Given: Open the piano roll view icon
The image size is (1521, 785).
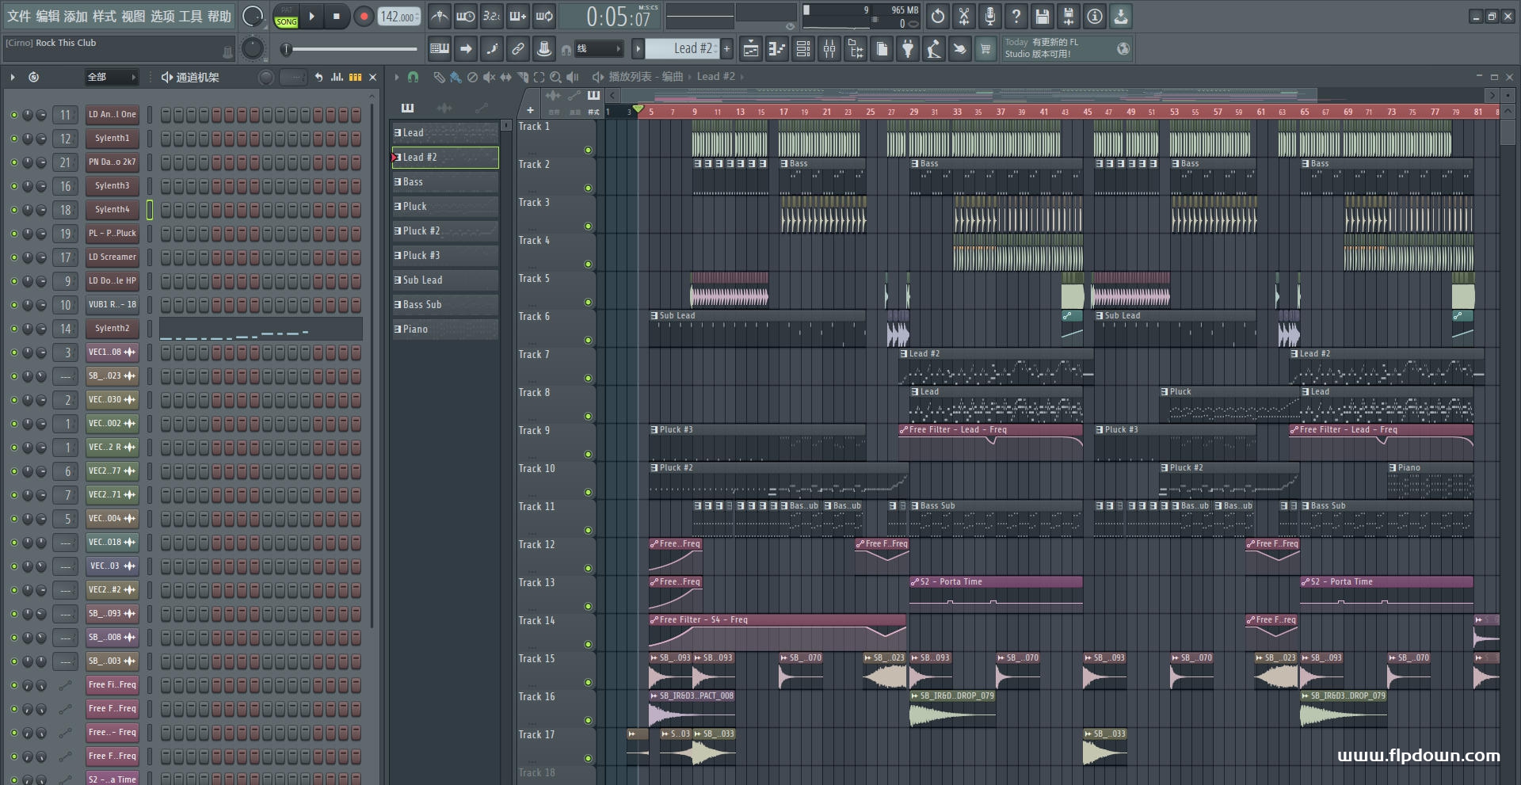Looking at the screenshot, I should point(777,49).
